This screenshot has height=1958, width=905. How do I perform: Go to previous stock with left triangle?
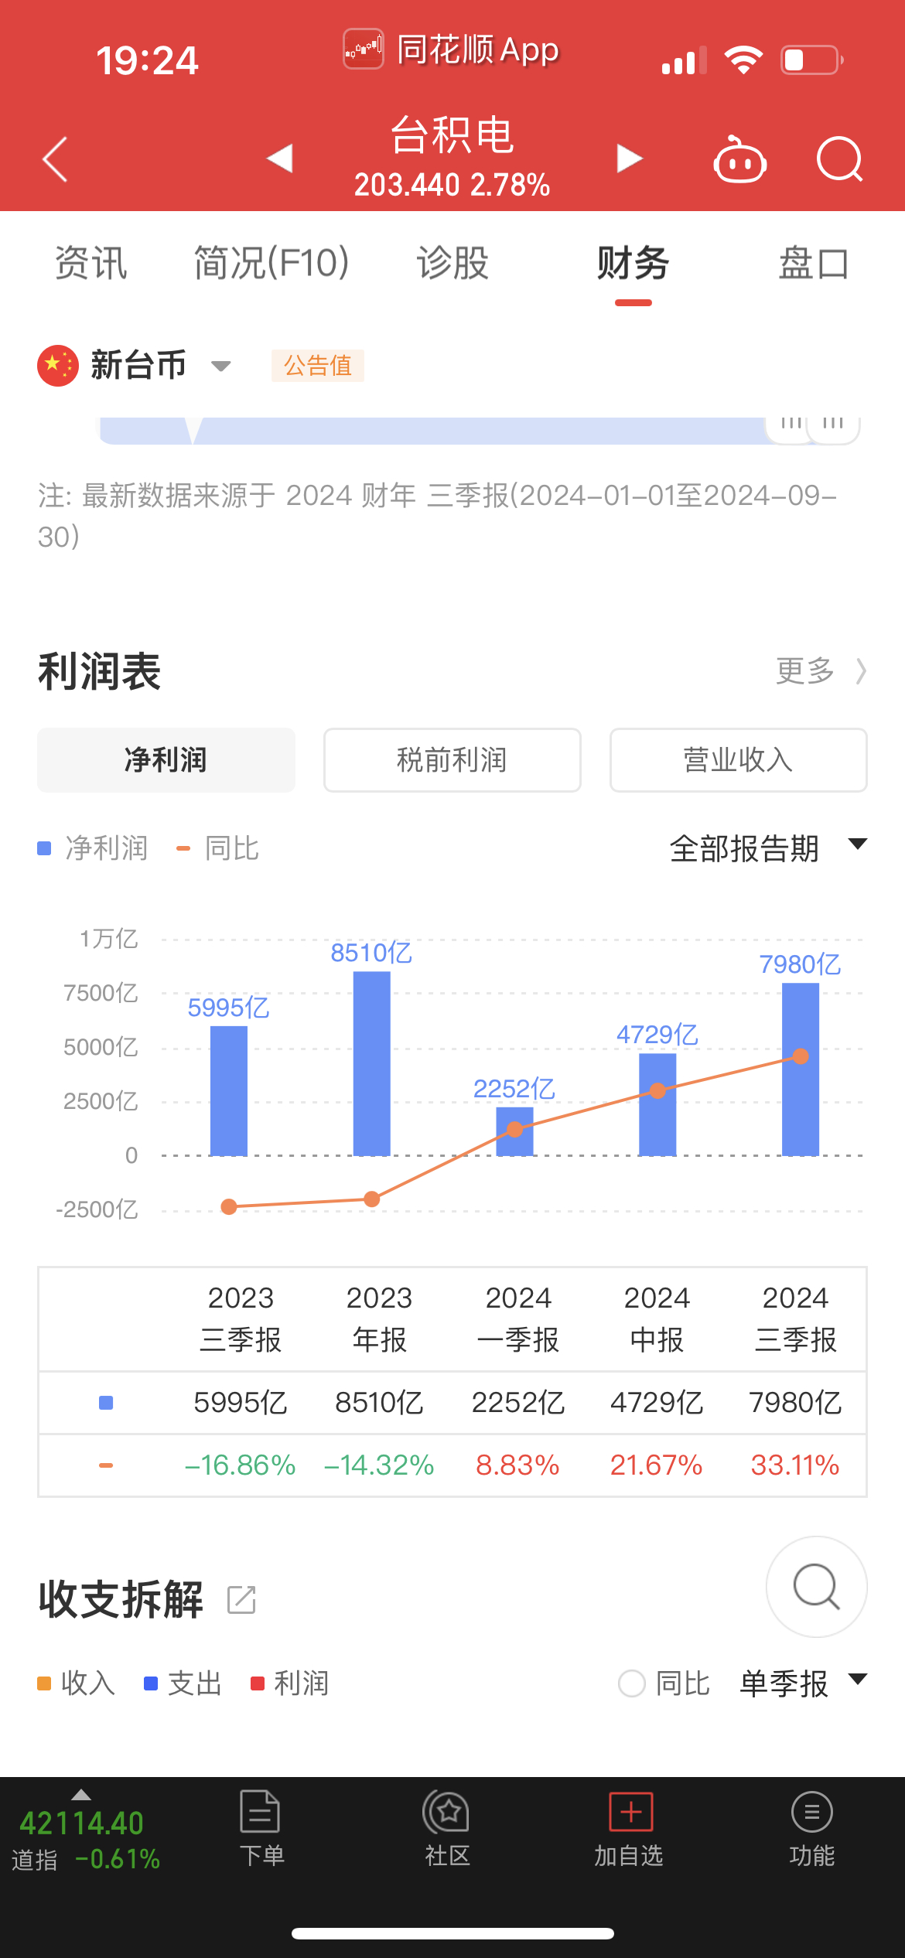click(279, 159)
